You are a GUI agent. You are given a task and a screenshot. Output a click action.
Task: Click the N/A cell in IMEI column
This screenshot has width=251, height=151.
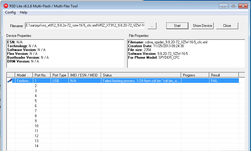pos(85,81)
